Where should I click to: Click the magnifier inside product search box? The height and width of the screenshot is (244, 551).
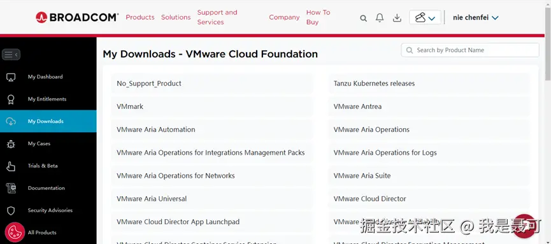pyautogui.click(x=410, y=50)
